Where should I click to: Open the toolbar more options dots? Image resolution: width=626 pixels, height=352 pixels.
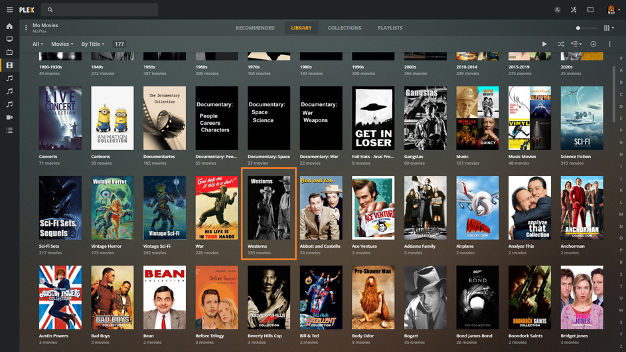[x=609, y=44]
